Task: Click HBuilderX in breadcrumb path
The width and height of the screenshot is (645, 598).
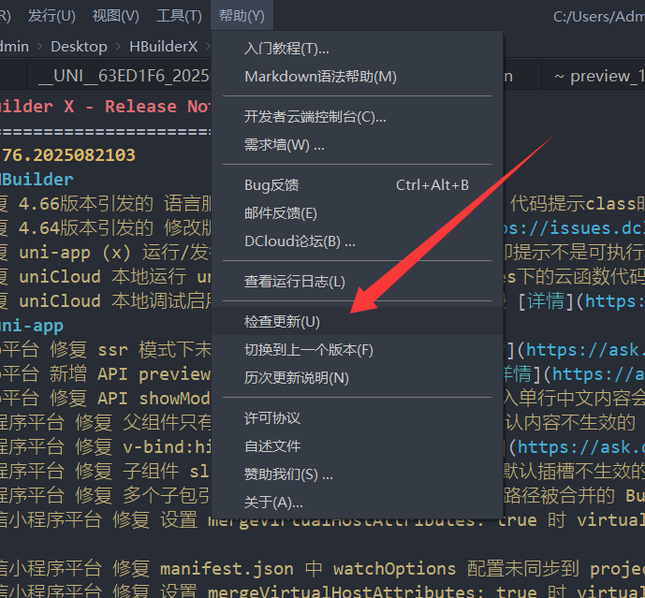Action: (x=163, y=47)
